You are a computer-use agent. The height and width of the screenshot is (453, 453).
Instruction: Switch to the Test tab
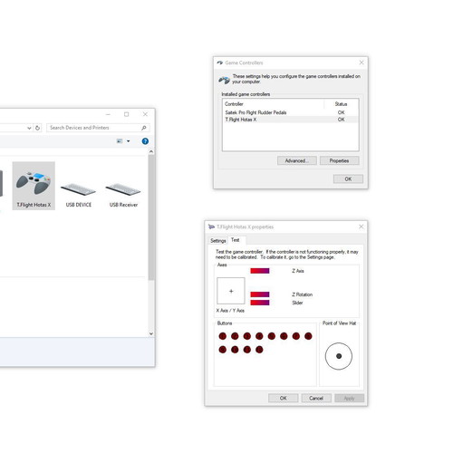point(236,240)
